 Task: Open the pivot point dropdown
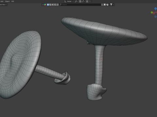point(76,1)
